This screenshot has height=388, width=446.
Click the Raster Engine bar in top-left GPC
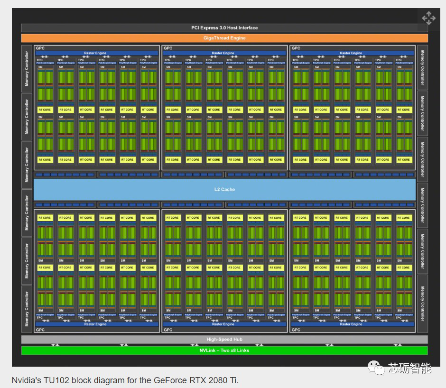(x=96, y=53)
